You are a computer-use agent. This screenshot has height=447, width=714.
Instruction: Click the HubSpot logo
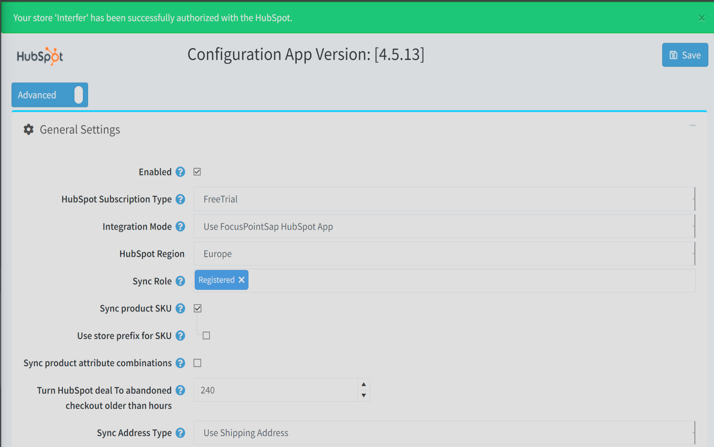point(40,56)
